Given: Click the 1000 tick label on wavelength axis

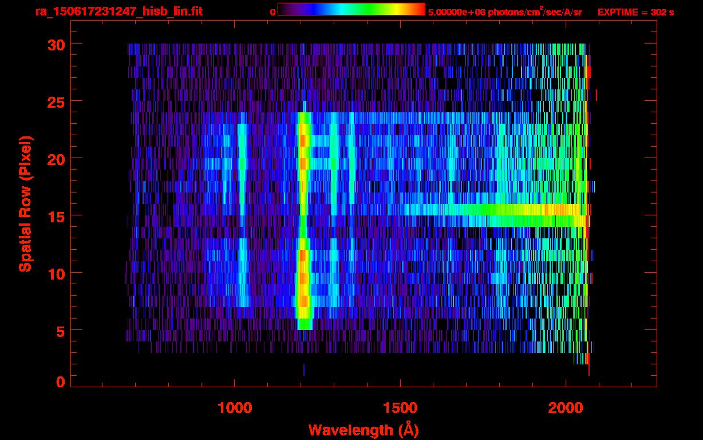Looking at the screenshot, I should pyautogui.click(x=235, y=408).
